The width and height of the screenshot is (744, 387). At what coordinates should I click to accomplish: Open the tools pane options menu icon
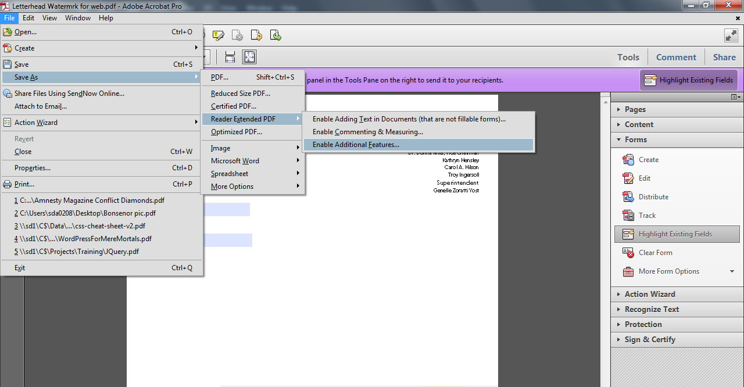[735, 97]
